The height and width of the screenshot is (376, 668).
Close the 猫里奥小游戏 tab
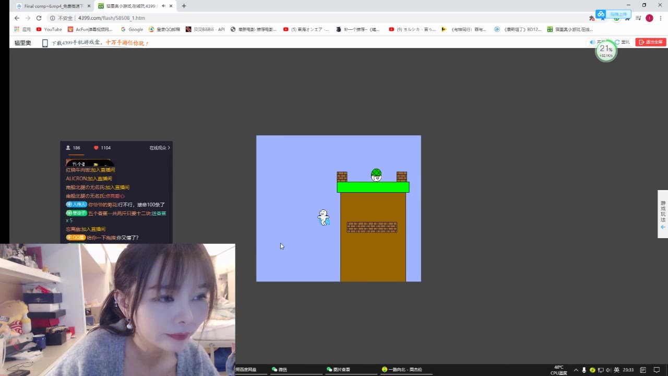[171, 6]
